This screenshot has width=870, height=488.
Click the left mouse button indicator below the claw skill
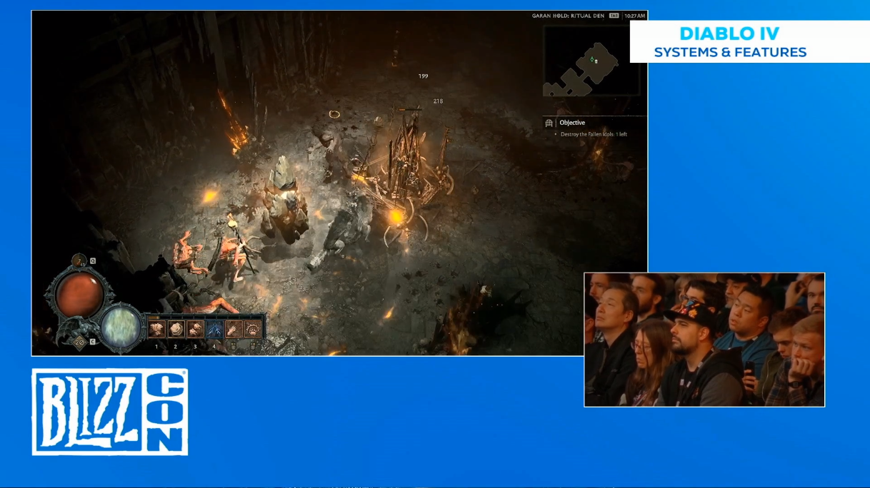click(x=233, y=346)
